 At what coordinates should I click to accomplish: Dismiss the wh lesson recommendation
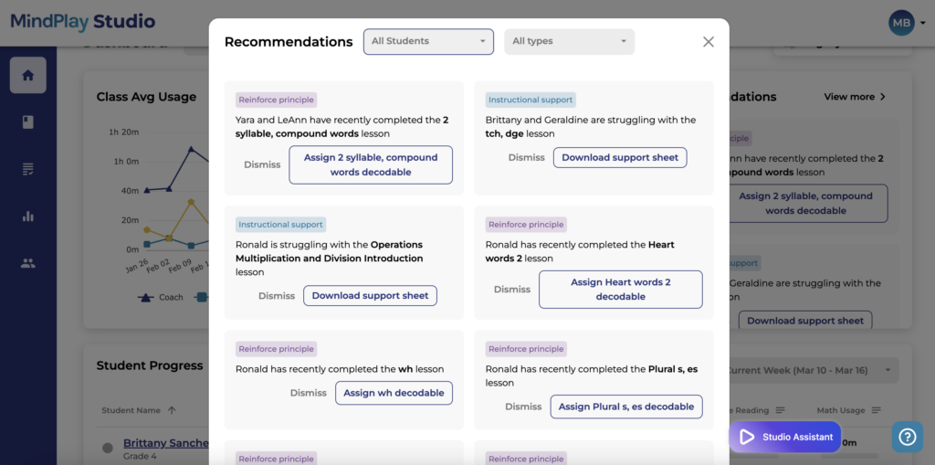tap(309, 393)
